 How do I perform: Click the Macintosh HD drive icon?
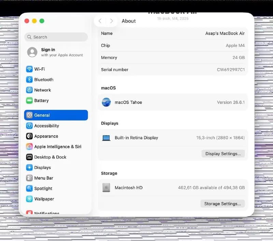pos(106,187)
